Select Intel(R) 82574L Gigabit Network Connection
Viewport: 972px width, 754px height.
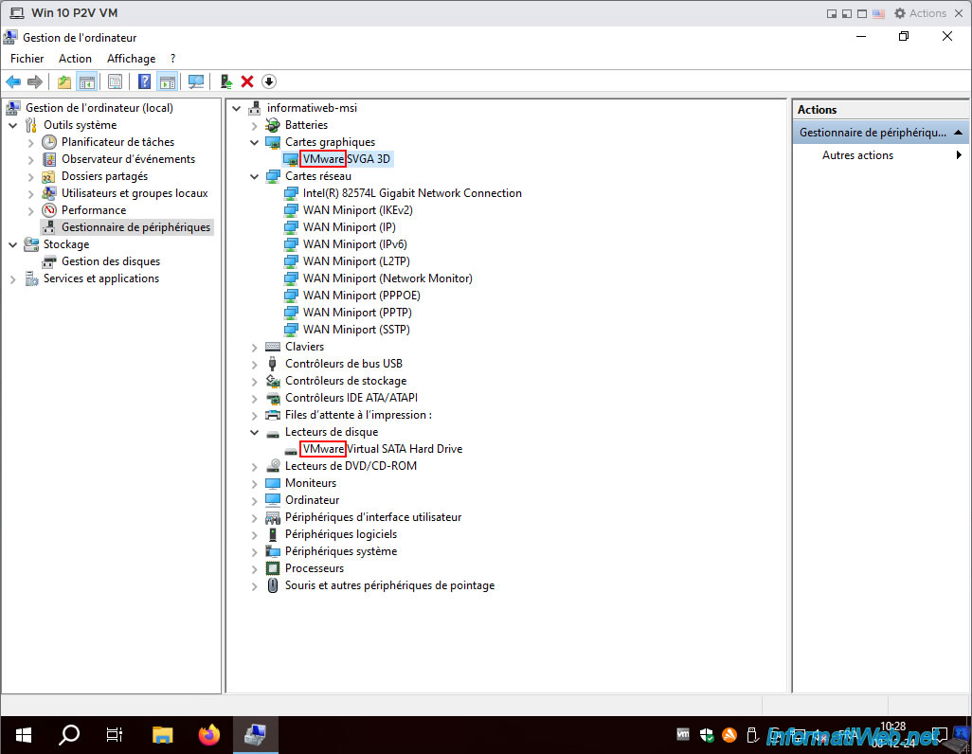click(412, 193)
